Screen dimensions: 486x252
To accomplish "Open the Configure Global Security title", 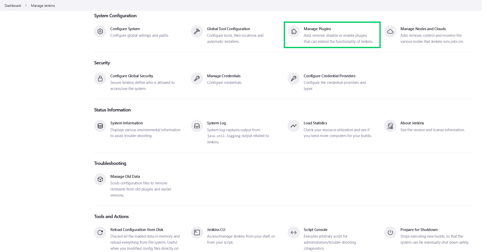I will tap(132, 76).
